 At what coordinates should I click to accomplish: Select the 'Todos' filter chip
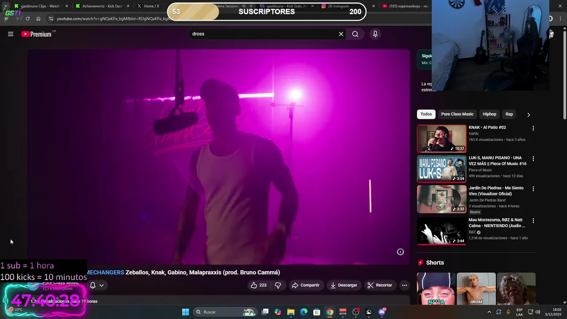tap(426, 114)
